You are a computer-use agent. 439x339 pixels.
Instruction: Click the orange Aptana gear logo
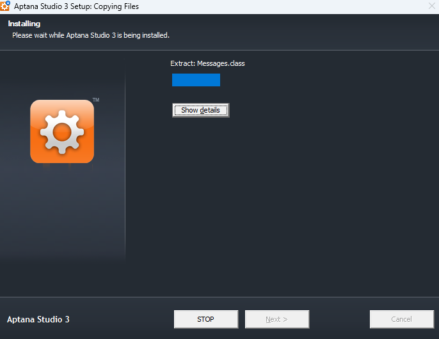[x=62, y=131]
